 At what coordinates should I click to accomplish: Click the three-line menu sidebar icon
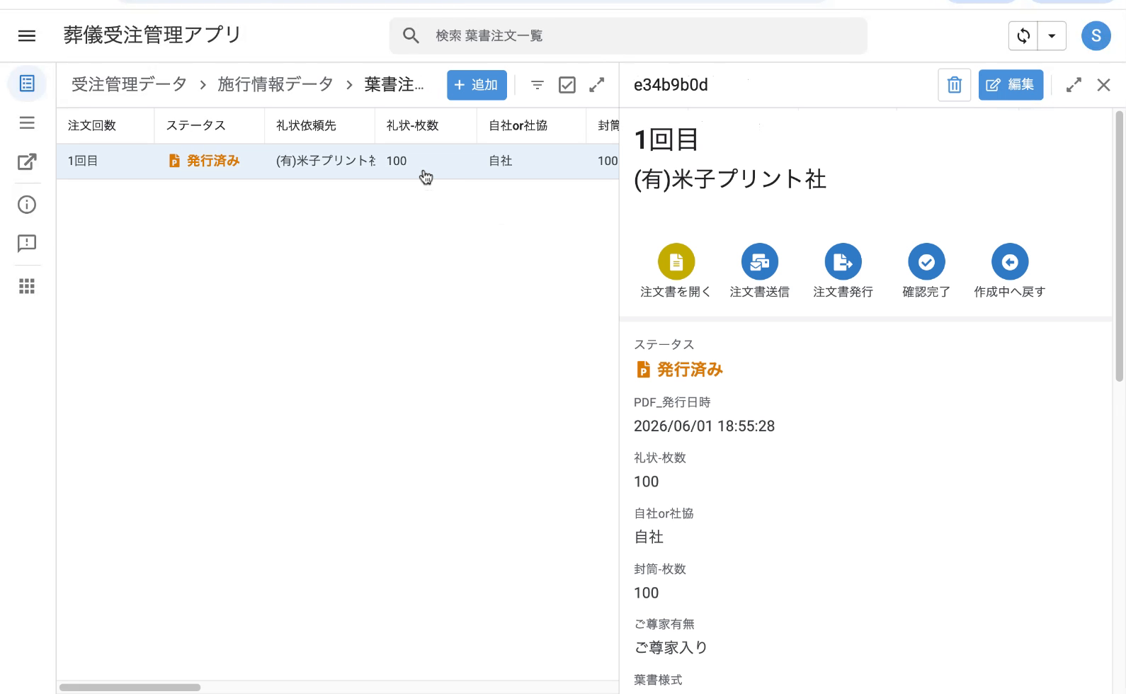pyautogui.click(x=27, y=123)
